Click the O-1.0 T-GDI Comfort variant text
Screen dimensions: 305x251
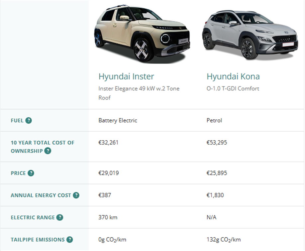coord(233,88)
